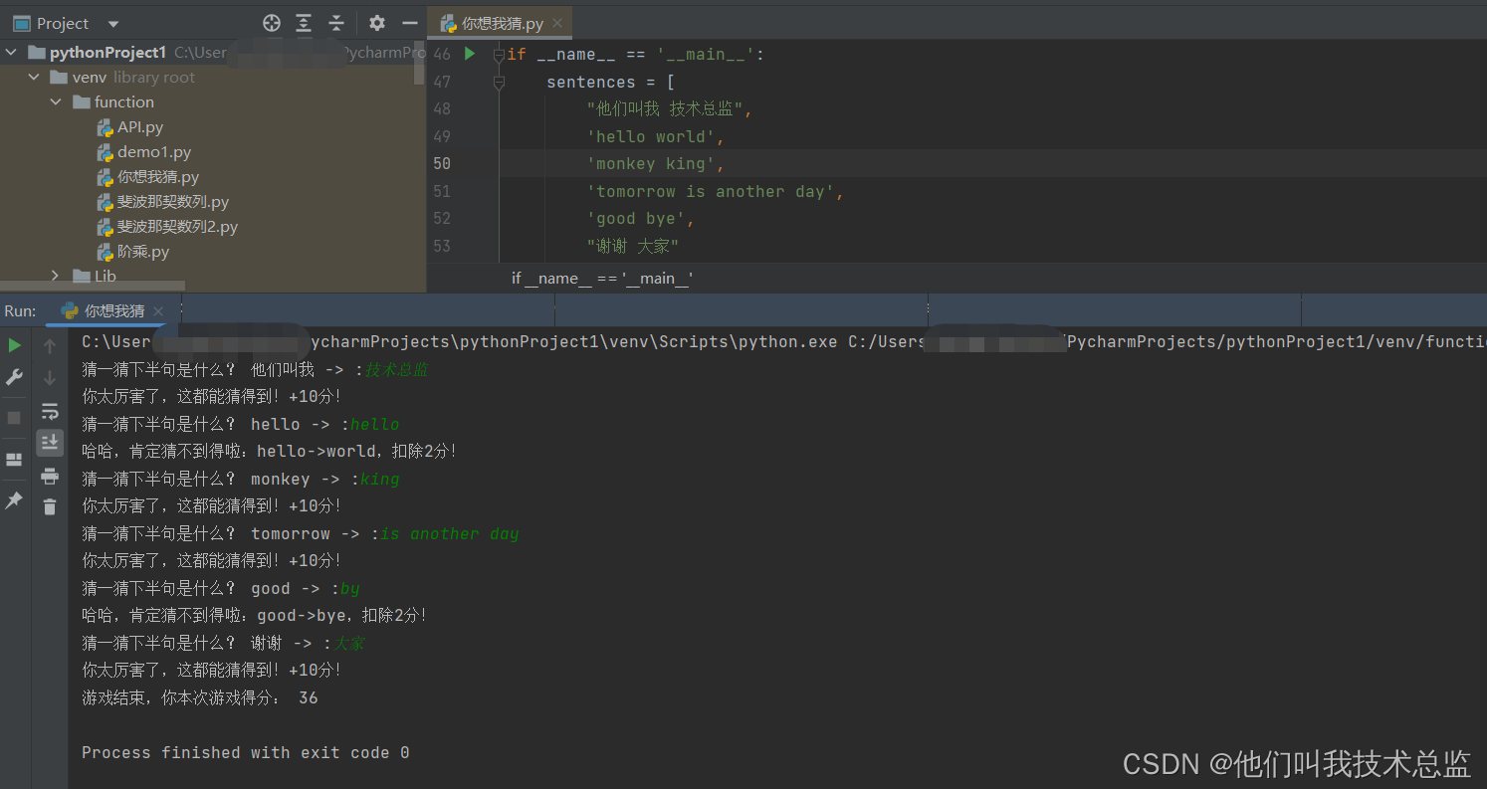Click the Stop process square icon
The height and width of the screenshot is (789, 1487).
[x=14, y=418]
